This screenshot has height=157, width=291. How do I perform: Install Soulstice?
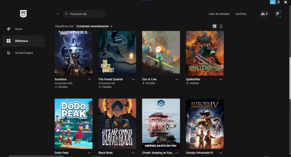pos(61,87)
